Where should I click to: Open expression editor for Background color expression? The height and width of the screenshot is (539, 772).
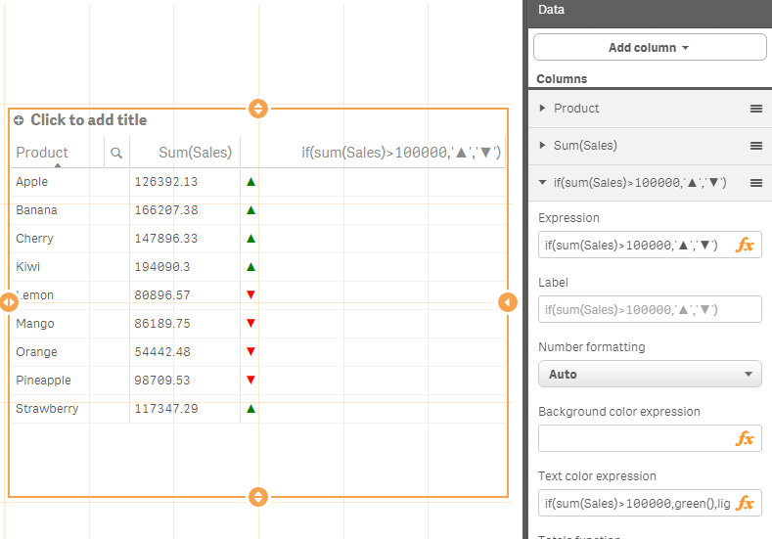(x=745, y=439)
